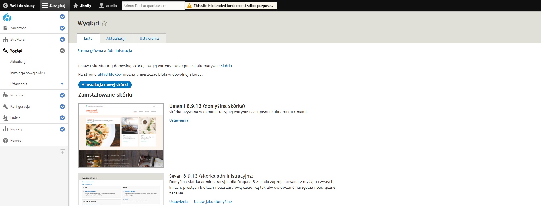
Task: Click the Drupal logo icon in sidebar
Action: pos(7,17)
